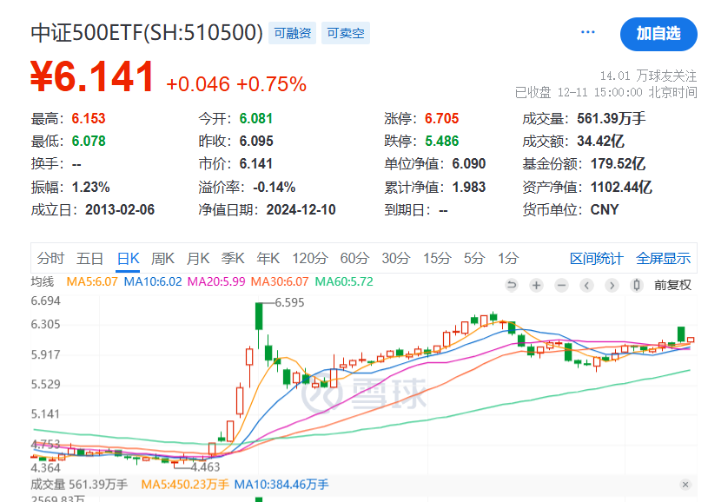The height and width of the screenshot is (502, 708).
Task: Switch to the 1分 chart tab
Action: click(x=508, y=258)
